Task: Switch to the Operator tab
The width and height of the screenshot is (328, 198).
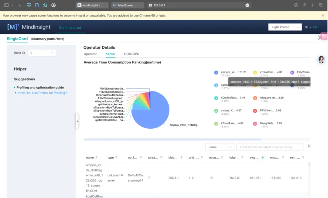Action: [x=90, y=54]
